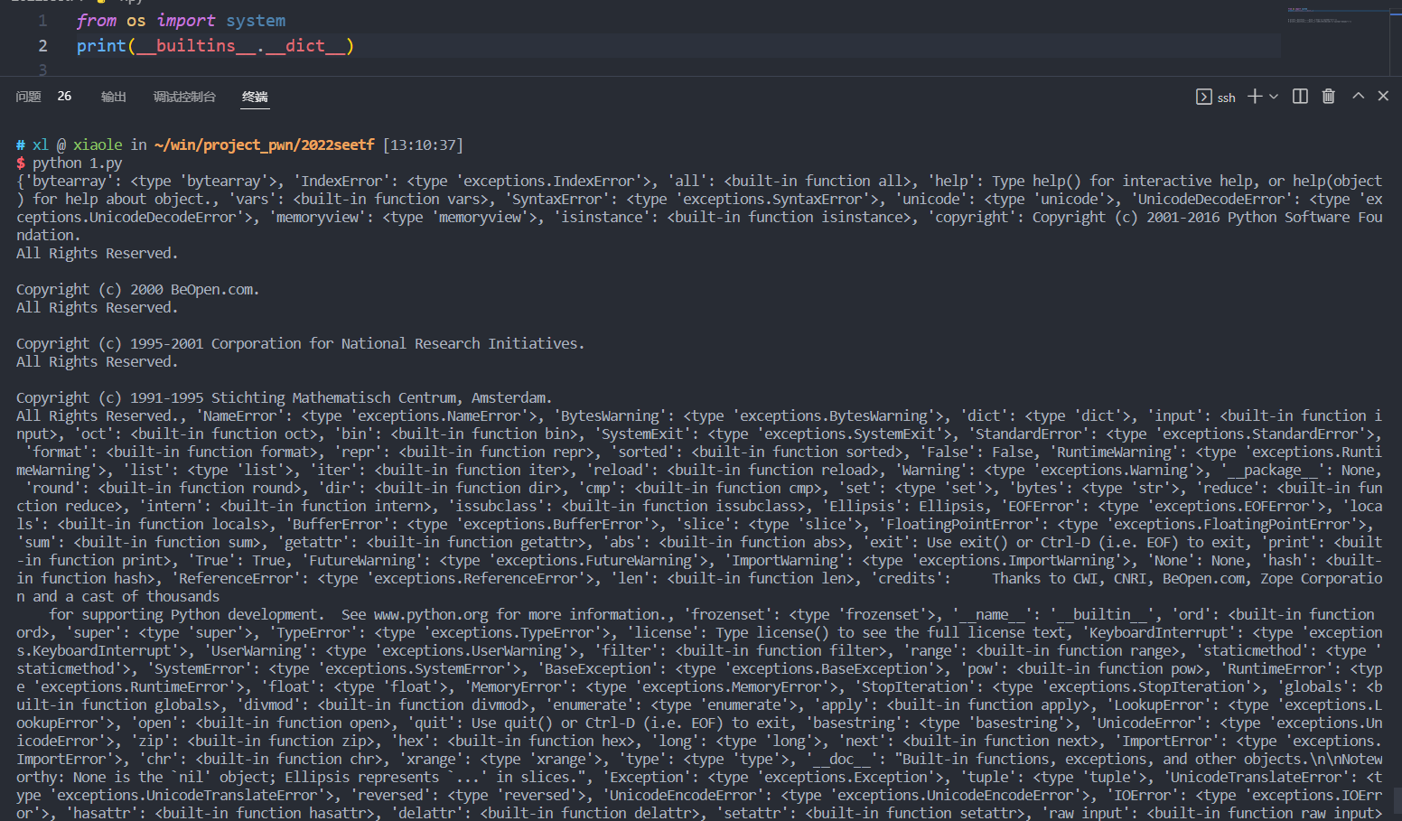1402x821 pixels.
Task: Click the 'import' keyword in line 1
Action: click(186, 20)
